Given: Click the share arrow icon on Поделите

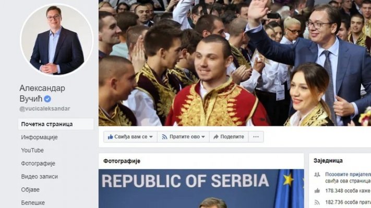Looking at the screenshot, I should click(216, 137).
